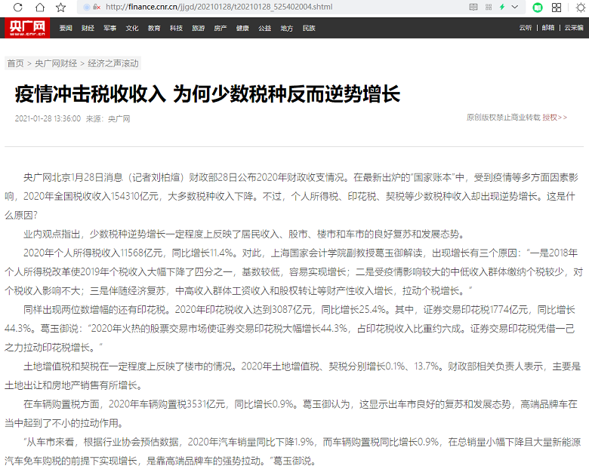Toggle the sun brightness mode icon
The image size is (589, 472).
click(580, 7)
